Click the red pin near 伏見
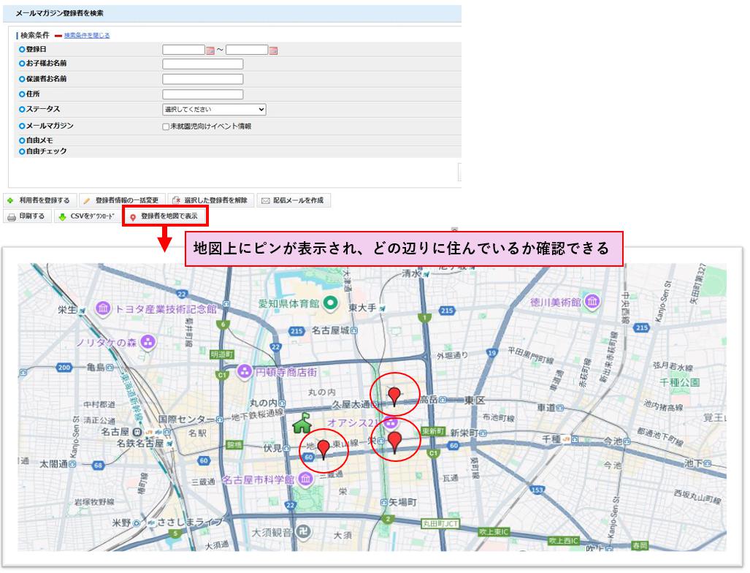Image resolution: width=750 pixels, height=573 pixels. [x=323, y=449]
